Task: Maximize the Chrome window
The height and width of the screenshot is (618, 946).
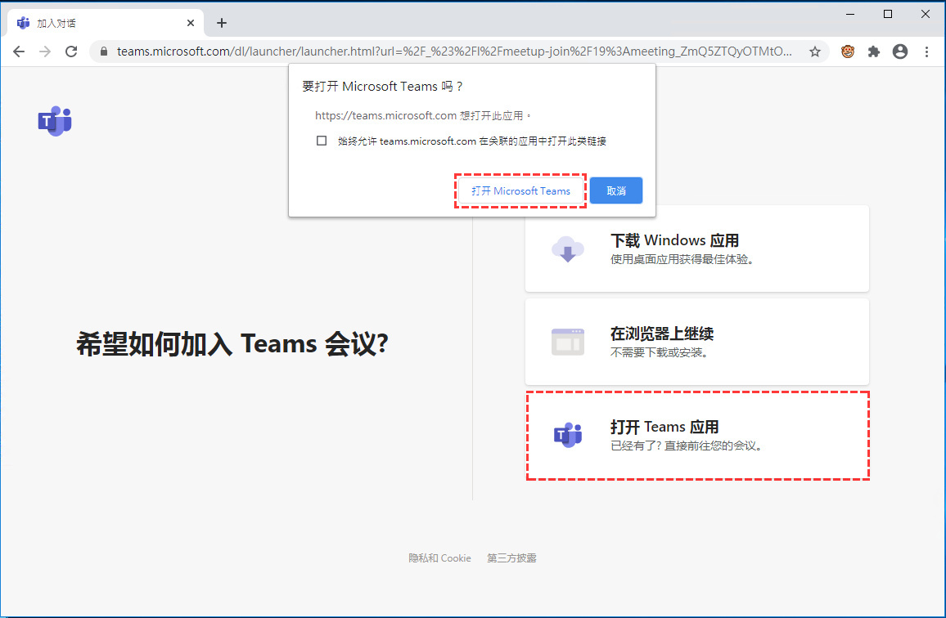Action: coord(887,14)
